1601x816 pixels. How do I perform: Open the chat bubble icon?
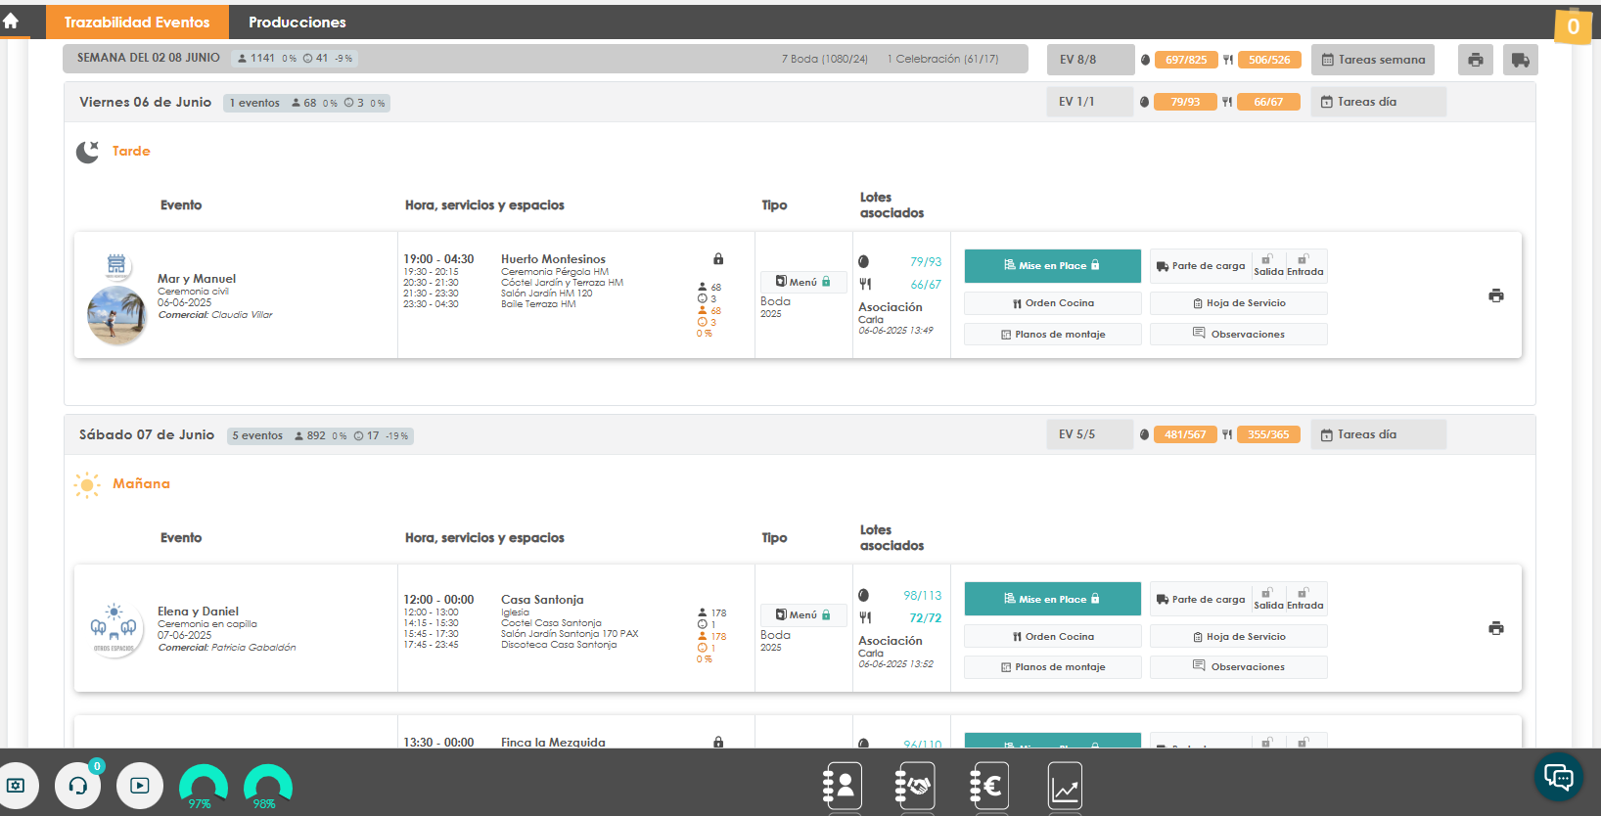tap(1558, 778)
